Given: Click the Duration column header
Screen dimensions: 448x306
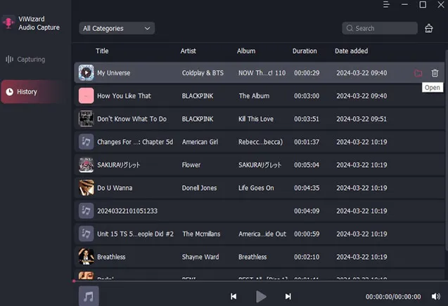Looking at the screenshot, I should (x=305, y=51).
